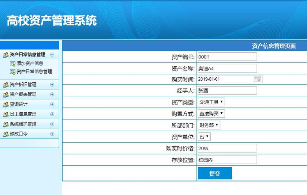
Task: Expand 查询统计 with its plus icon
Action: coord(52,105)
